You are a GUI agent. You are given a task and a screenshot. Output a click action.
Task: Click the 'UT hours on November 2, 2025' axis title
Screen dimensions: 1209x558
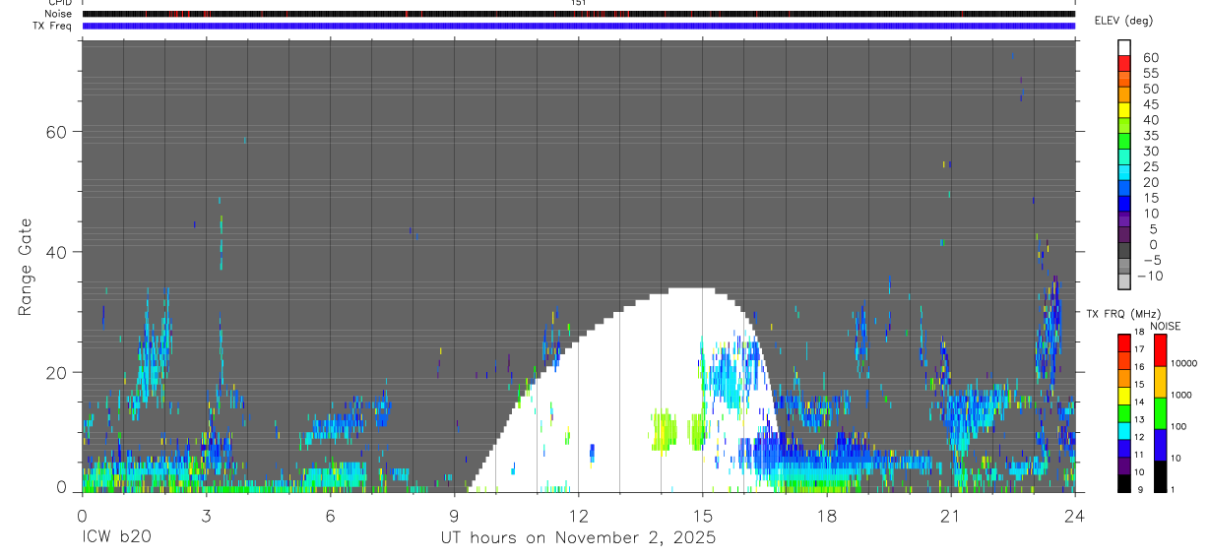[x=578, y=538]
